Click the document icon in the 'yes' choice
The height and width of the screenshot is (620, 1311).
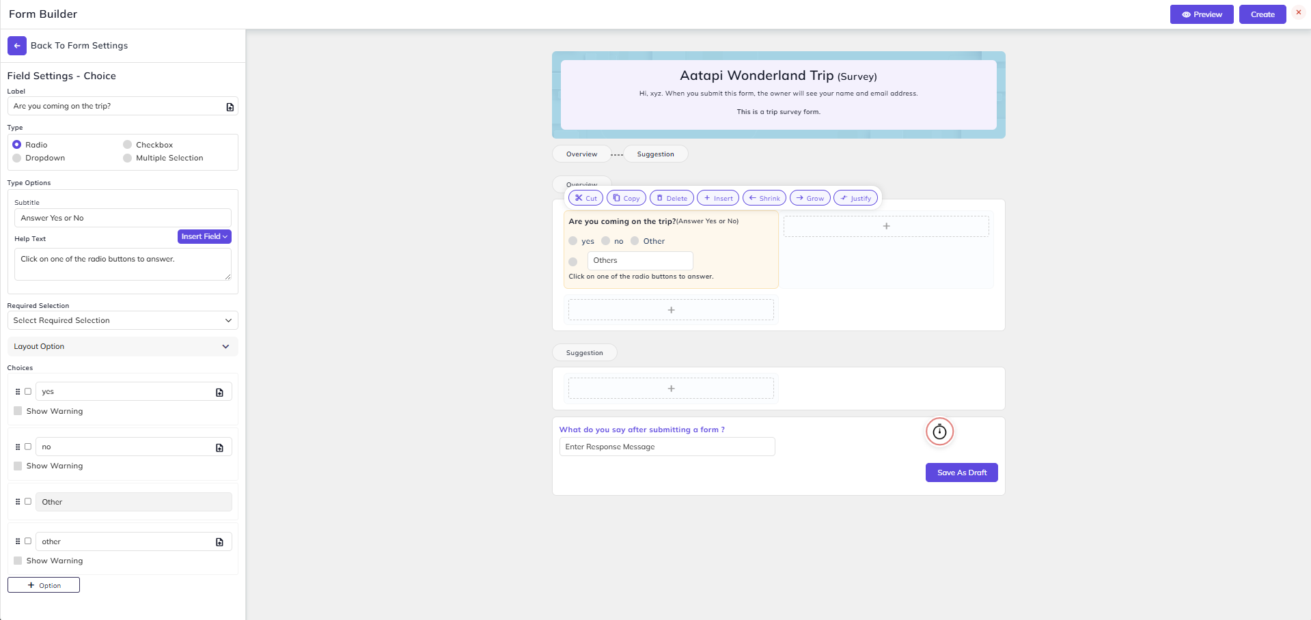pos(219,392)
